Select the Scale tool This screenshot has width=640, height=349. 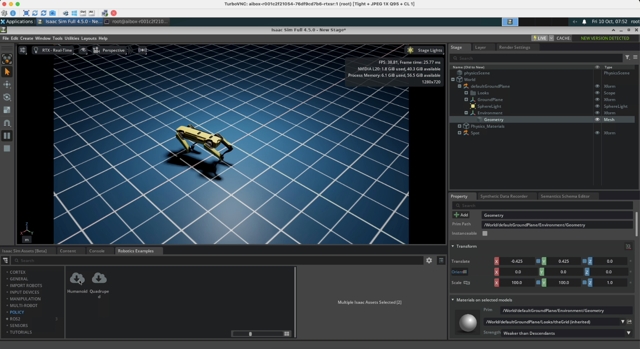click(x=7, y=110)
